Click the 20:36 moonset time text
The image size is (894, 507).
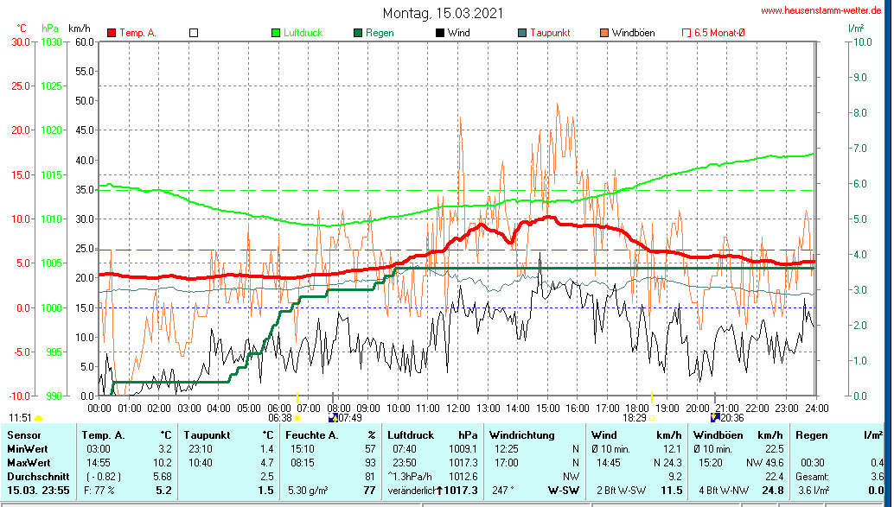click(x=732, y=418)
